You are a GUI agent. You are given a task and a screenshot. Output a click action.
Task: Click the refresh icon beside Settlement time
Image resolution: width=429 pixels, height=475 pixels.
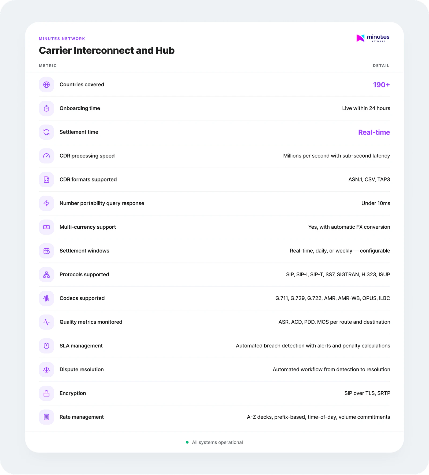coord(46,132)
